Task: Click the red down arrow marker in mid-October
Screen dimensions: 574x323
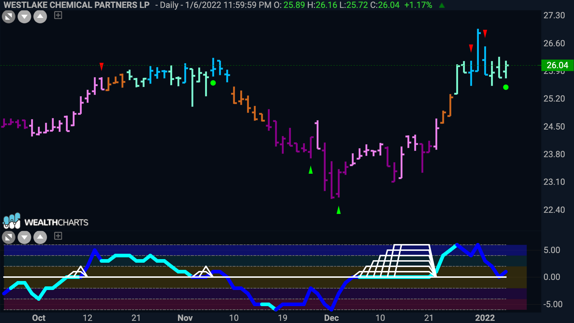Action: pos(102,66)
